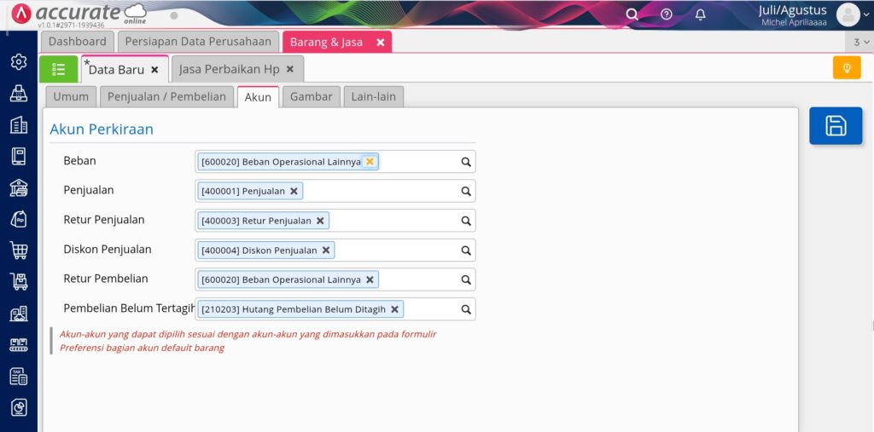Image resolution: width=874 pixels, height=432 pixels.
Task: Search accounts in Pembelian Belum Tertagih field
Action: click(466, 309)
